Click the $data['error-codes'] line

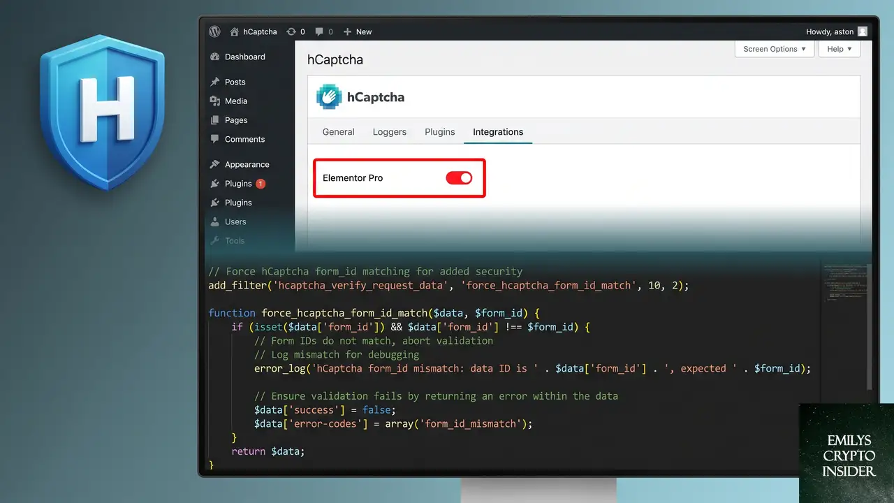393,423
